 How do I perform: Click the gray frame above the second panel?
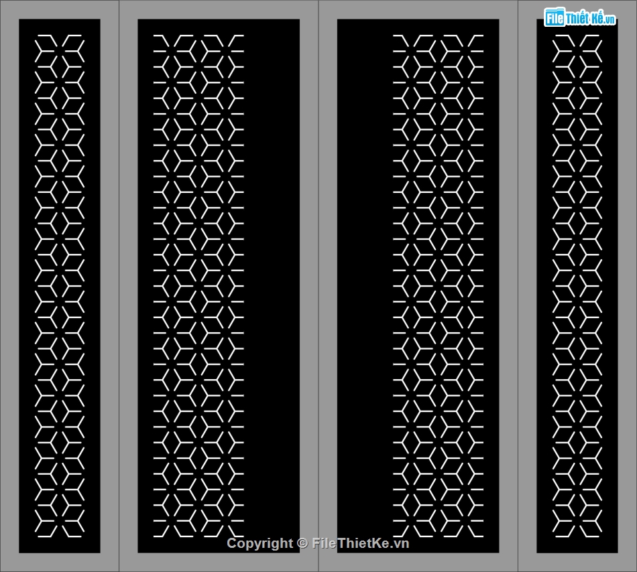219,9
